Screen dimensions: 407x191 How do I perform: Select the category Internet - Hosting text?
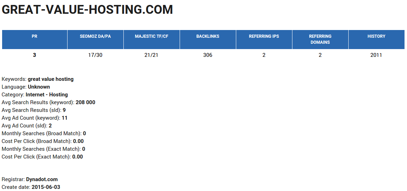point(47,95)
